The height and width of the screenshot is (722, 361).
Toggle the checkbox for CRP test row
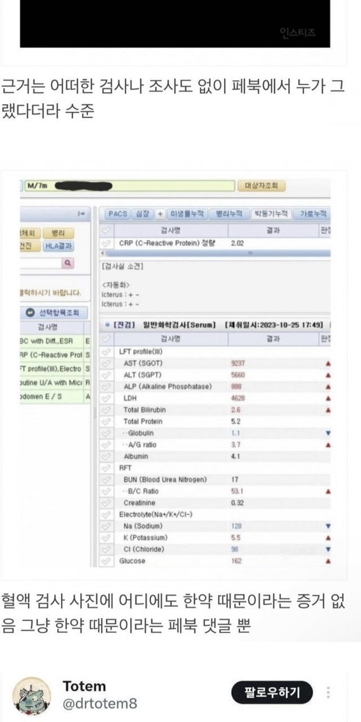click(x=105, y=243)
